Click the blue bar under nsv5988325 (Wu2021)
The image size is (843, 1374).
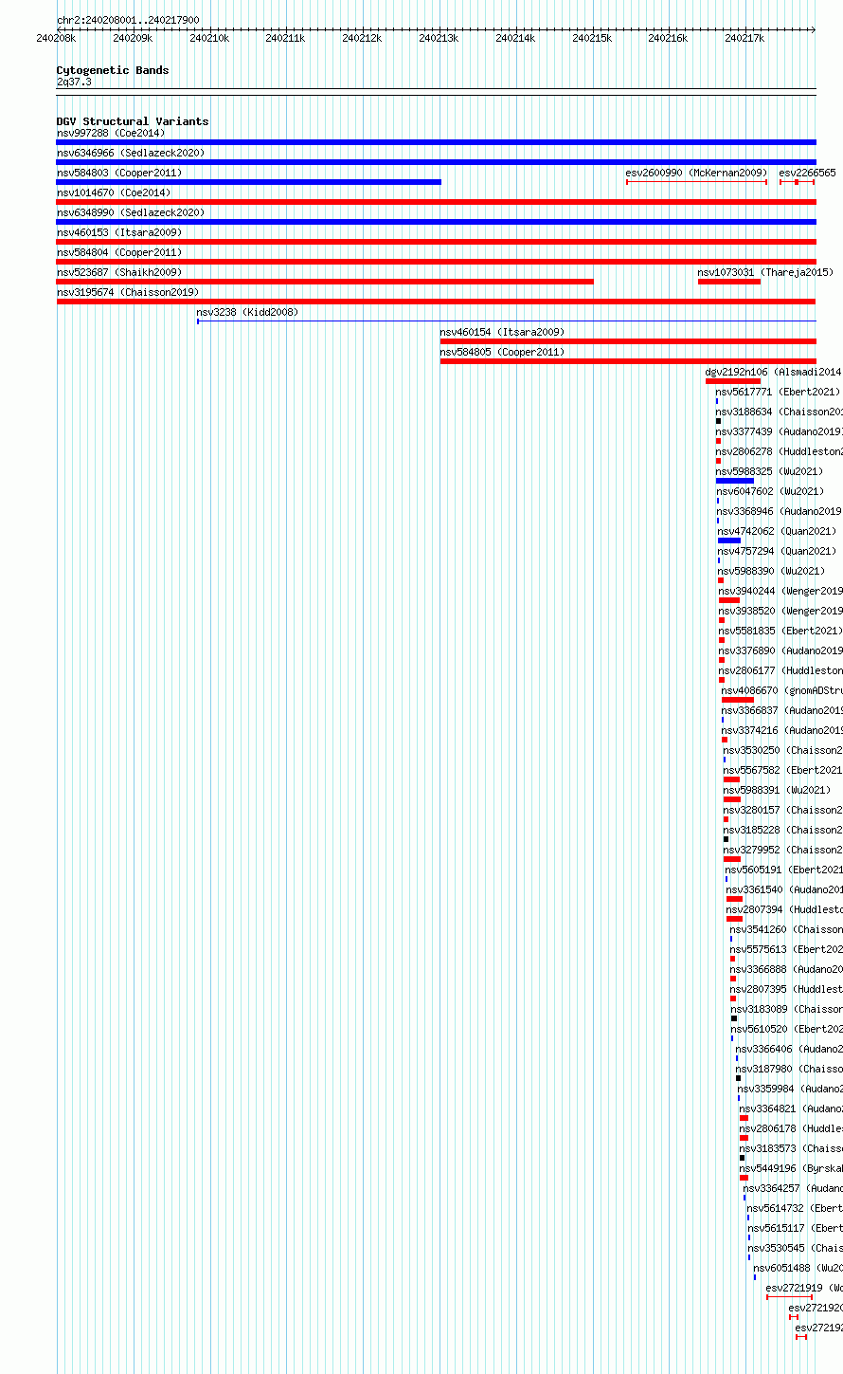pos(735,481)
